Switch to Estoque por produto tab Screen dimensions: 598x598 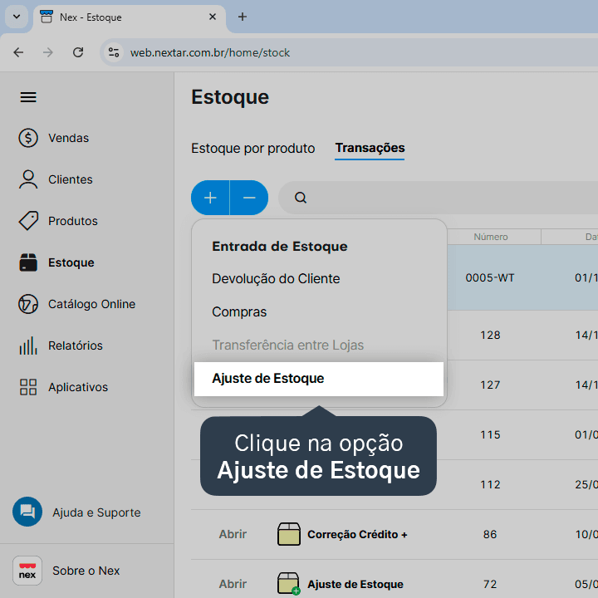(x=252, y=148)
